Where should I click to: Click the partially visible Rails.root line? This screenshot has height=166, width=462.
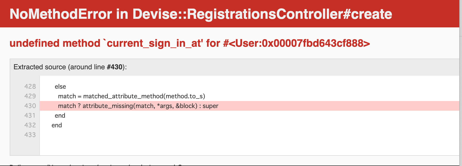tap(100, 165)
